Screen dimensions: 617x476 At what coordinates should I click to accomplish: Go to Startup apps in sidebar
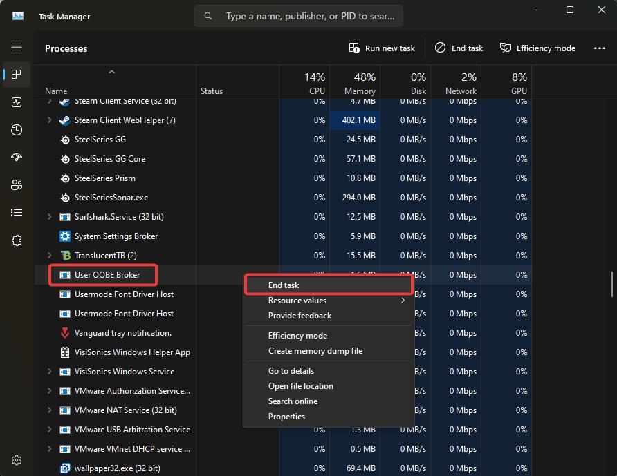point(17,158)
